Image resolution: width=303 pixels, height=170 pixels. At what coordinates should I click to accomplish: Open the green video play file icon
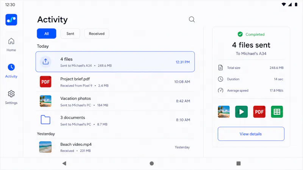[x=241, y=111]
